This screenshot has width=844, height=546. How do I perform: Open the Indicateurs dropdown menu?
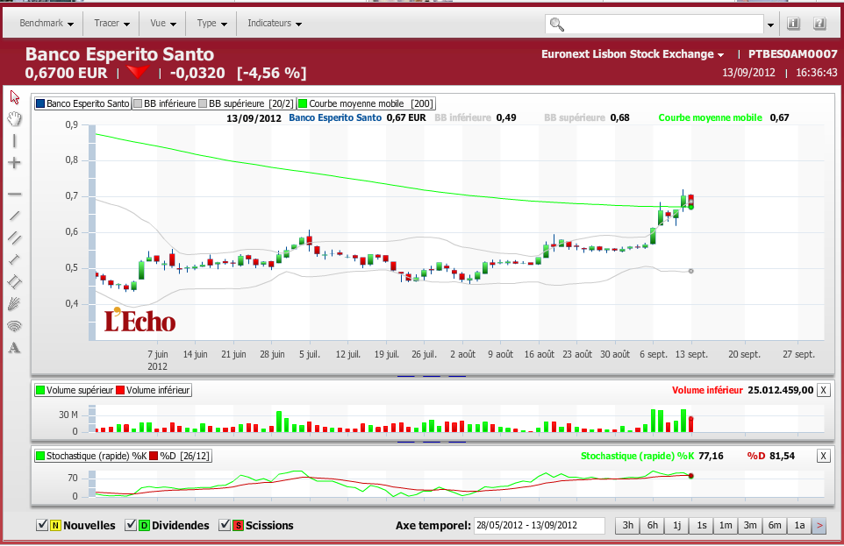click(x=275, y=23)
